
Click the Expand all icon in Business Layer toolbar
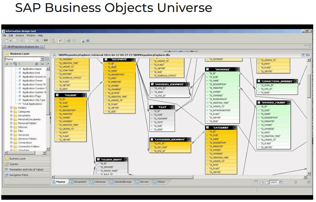click(42, 64)
